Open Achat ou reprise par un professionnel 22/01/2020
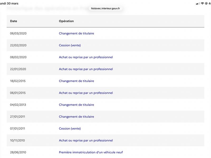This screenshot has height=158, width=211. click(86, 69)
